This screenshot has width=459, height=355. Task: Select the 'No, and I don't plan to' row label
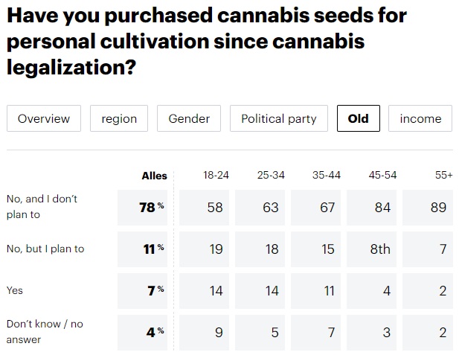click(x=42, y=207)
